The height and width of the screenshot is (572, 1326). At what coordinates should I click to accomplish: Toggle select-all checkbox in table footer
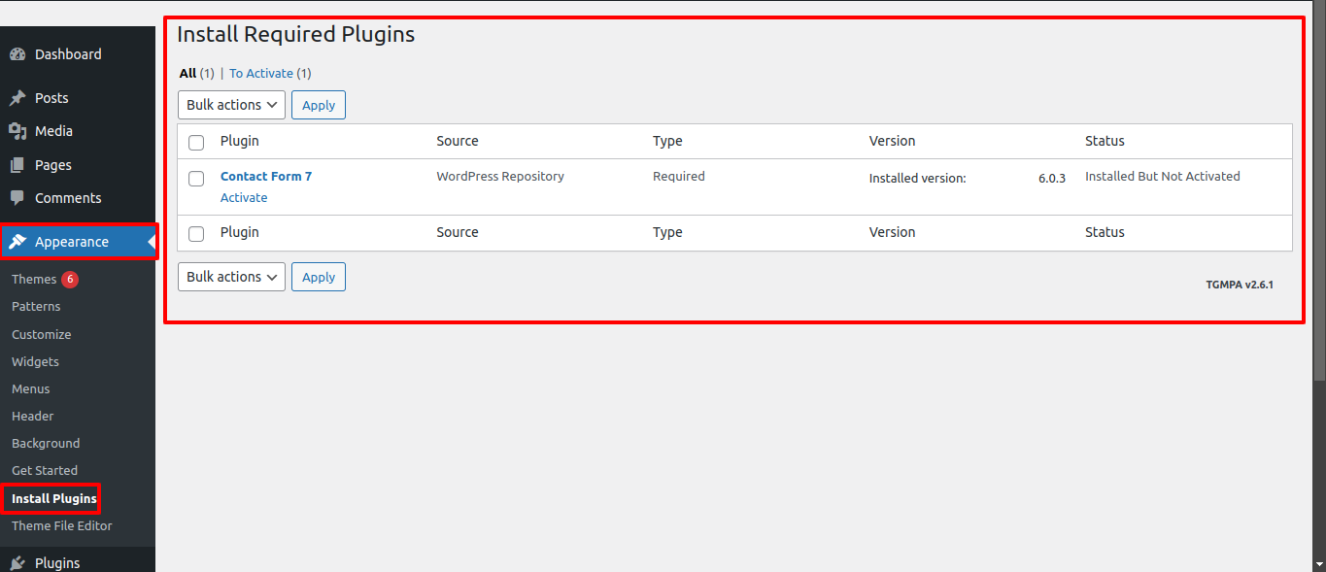(x=196, y=234)
